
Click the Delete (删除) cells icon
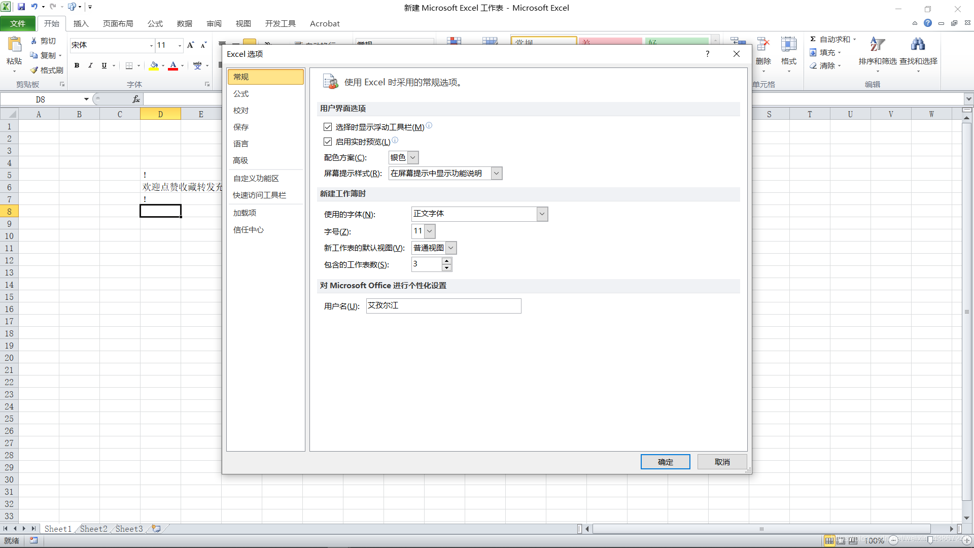tap(763, 45)
